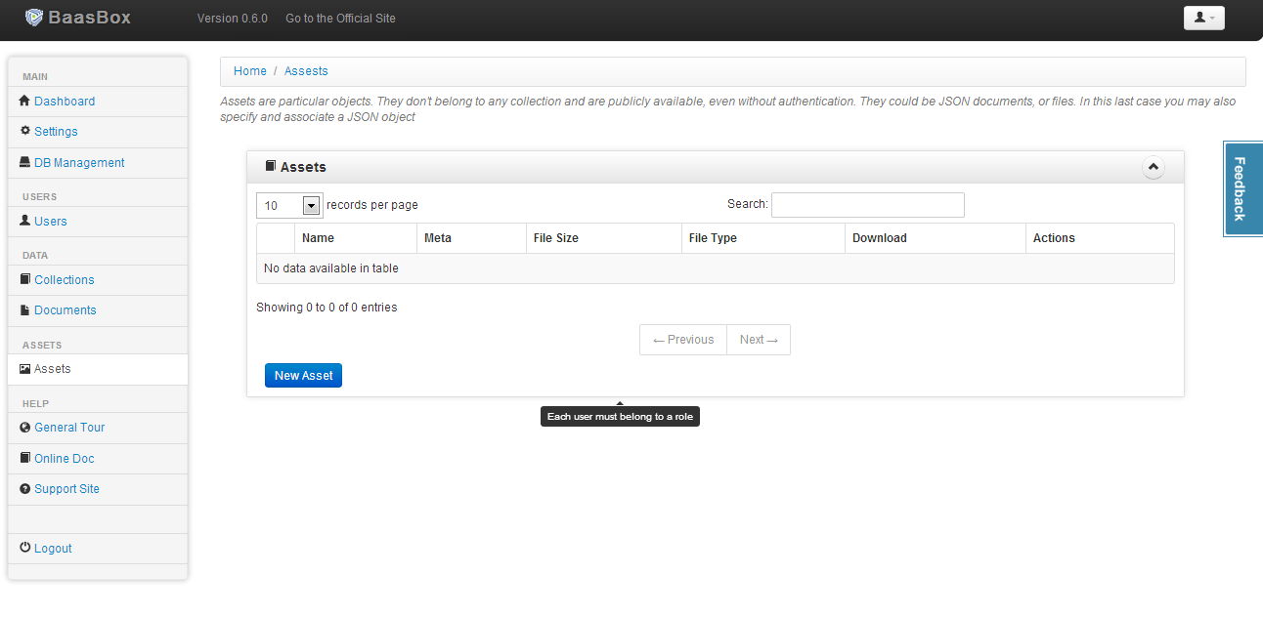
Task: Open Support Site link
Action: click(x=66, y=489)
